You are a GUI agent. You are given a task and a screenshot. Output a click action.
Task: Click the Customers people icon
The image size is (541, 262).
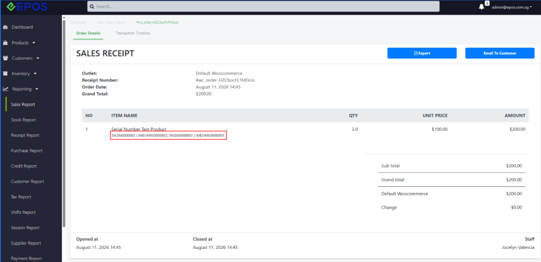(6, 58)
